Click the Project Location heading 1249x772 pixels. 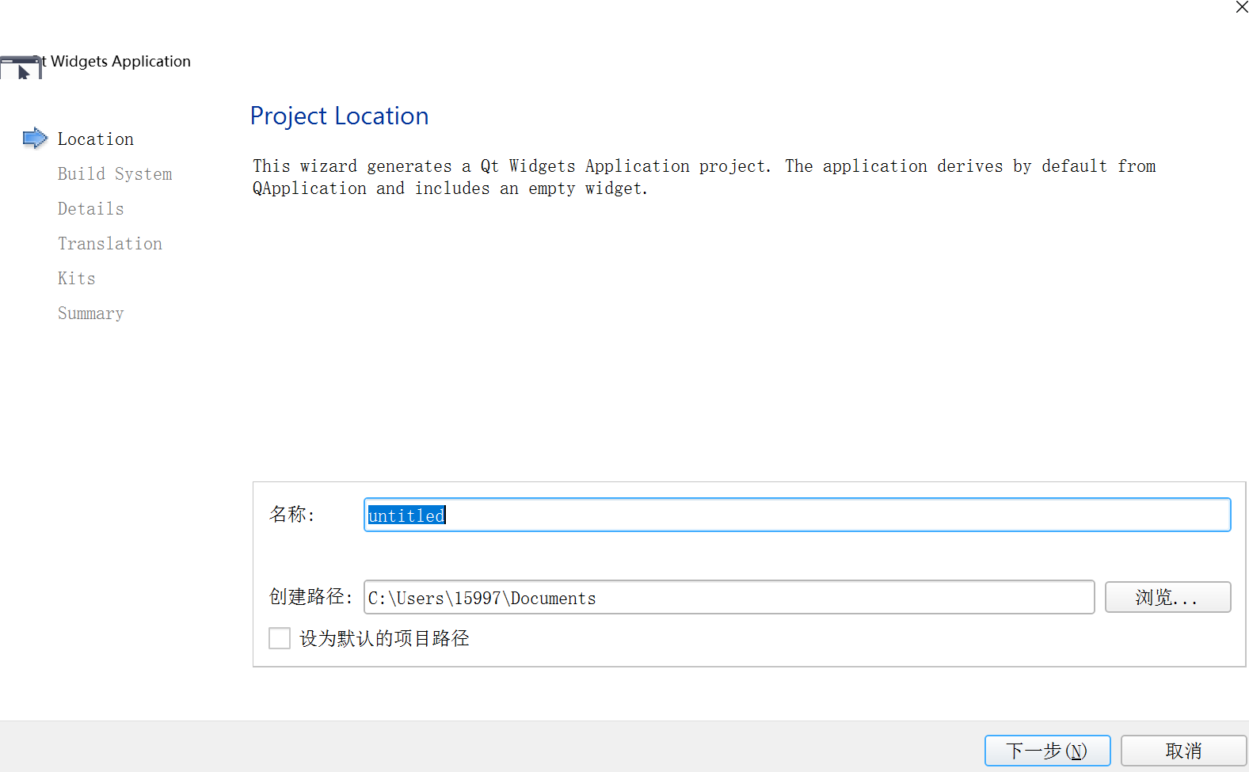click(x=339, y=116)
